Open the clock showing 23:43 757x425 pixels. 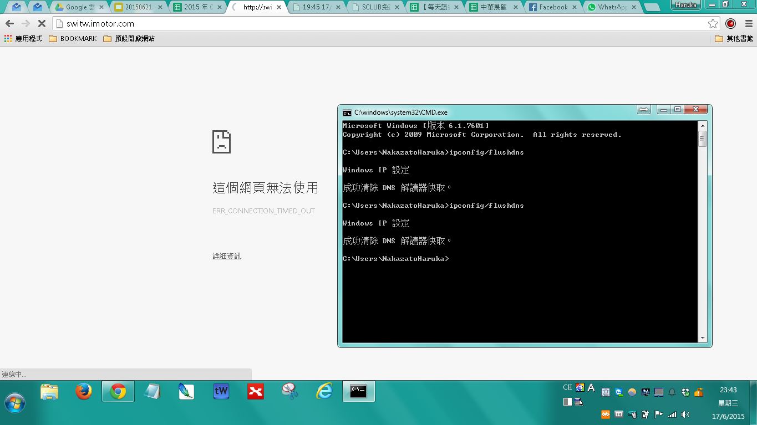pyautogui.click(x=728, y=390)
